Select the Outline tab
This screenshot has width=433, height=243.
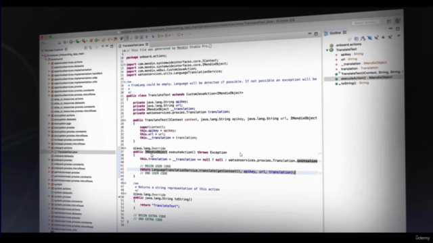point(335,33)
